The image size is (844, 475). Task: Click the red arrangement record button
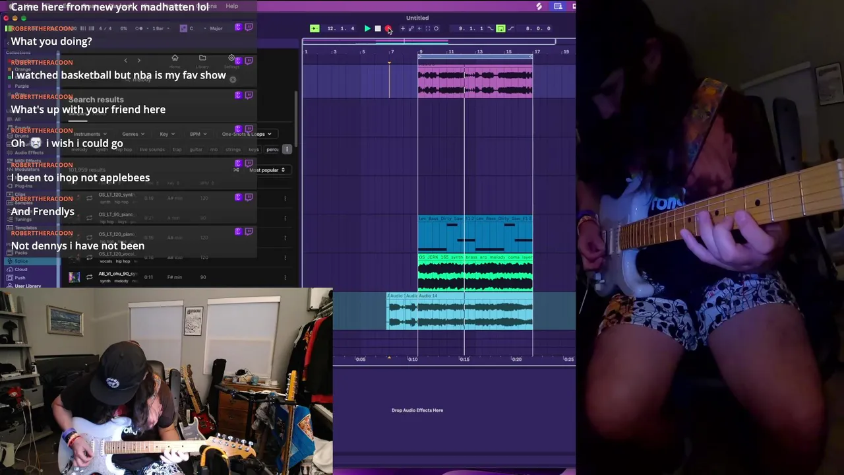(x=388, y=28)
